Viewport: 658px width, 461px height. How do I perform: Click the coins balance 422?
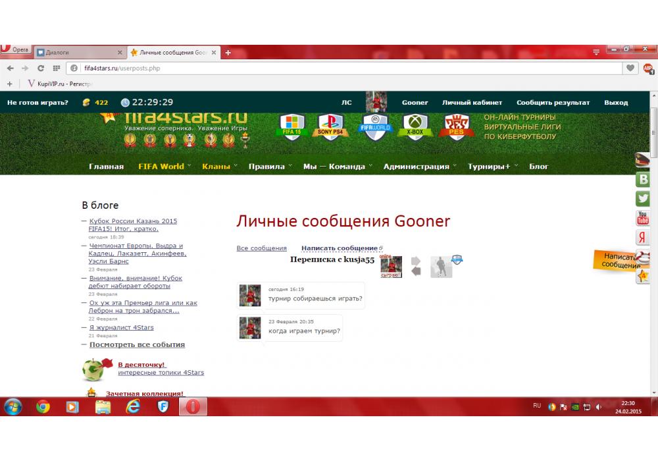coord(95,102)
